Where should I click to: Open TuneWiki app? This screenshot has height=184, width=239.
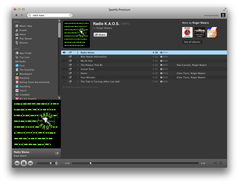(x=22, y=95)
